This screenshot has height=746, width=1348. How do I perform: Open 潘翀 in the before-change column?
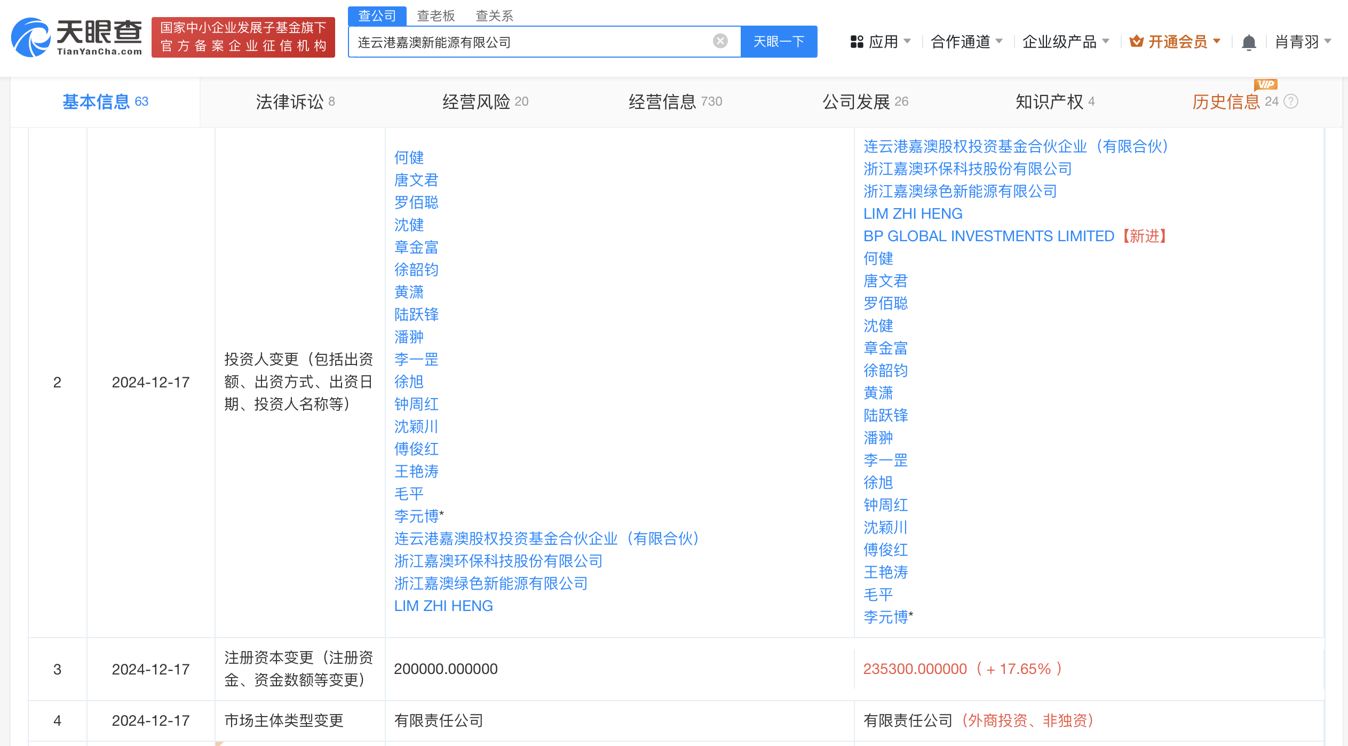pyautogui.click(x=409, y=337)
